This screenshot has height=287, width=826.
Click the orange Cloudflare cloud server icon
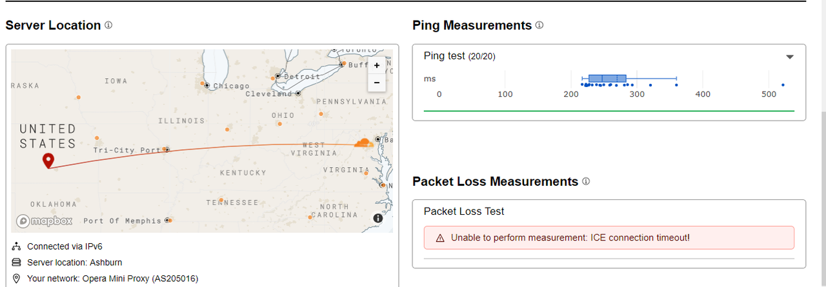tap(363, 143)
